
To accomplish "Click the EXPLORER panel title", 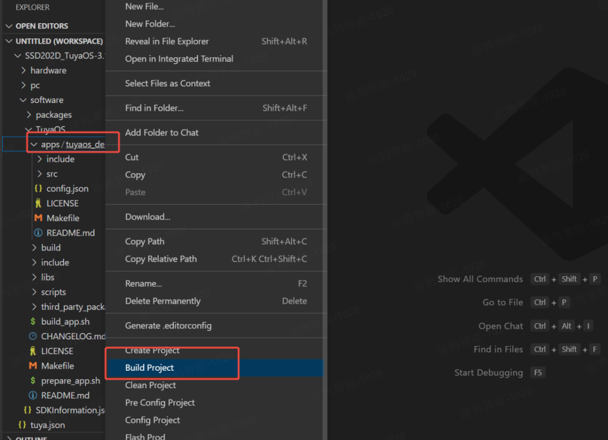I will click(33, 7).
